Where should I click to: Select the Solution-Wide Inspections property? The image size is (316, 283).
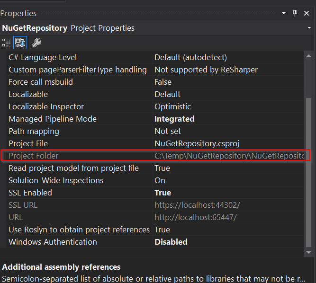(56, 180)
